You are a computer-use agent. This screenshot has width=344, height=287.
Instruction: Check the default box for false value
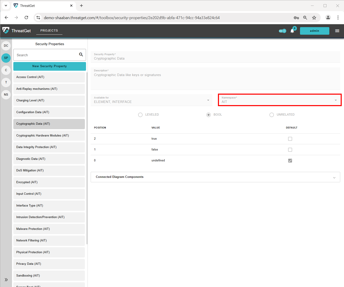click(290, 150)
